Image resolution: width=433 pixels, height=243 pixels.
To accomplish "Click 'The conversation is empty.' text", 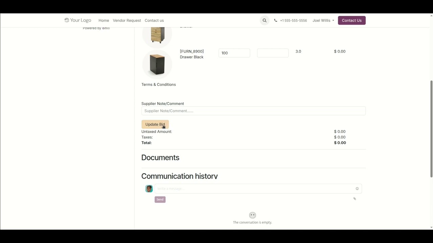I will coord(252,222).
